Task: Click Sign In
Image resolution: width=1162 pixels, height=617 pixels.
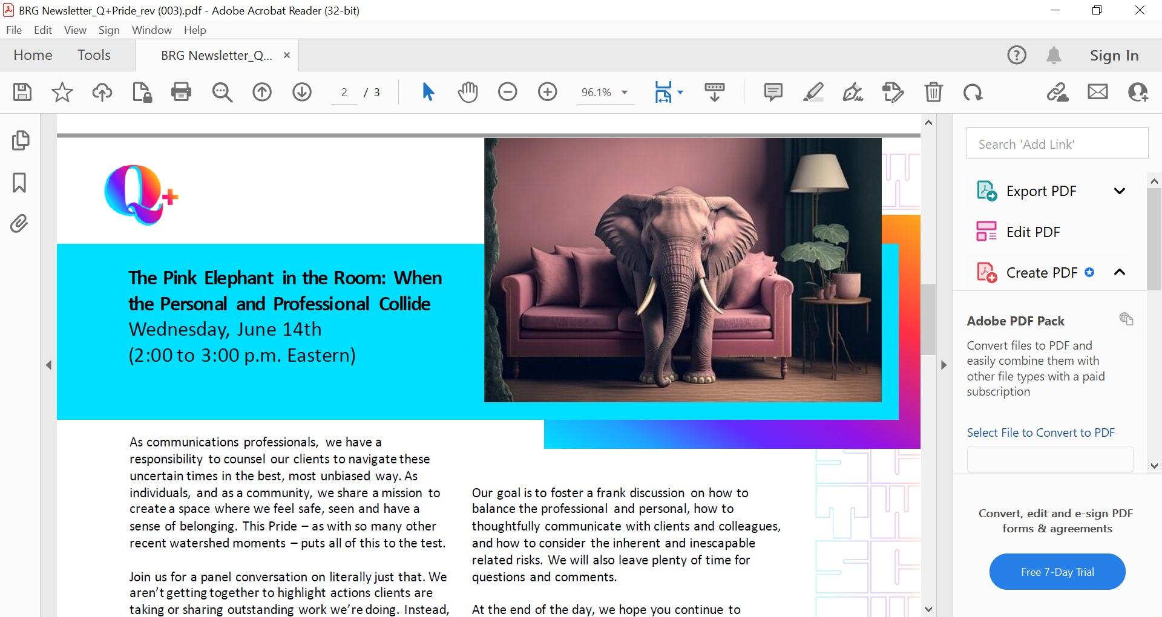Action: 1114,55
